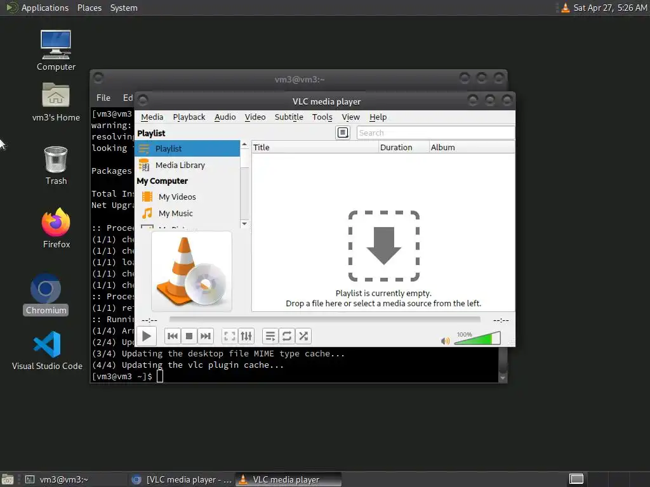Select Playlist in the sidebar
Screen dimensions: 650x487
[x=187, y=148]
